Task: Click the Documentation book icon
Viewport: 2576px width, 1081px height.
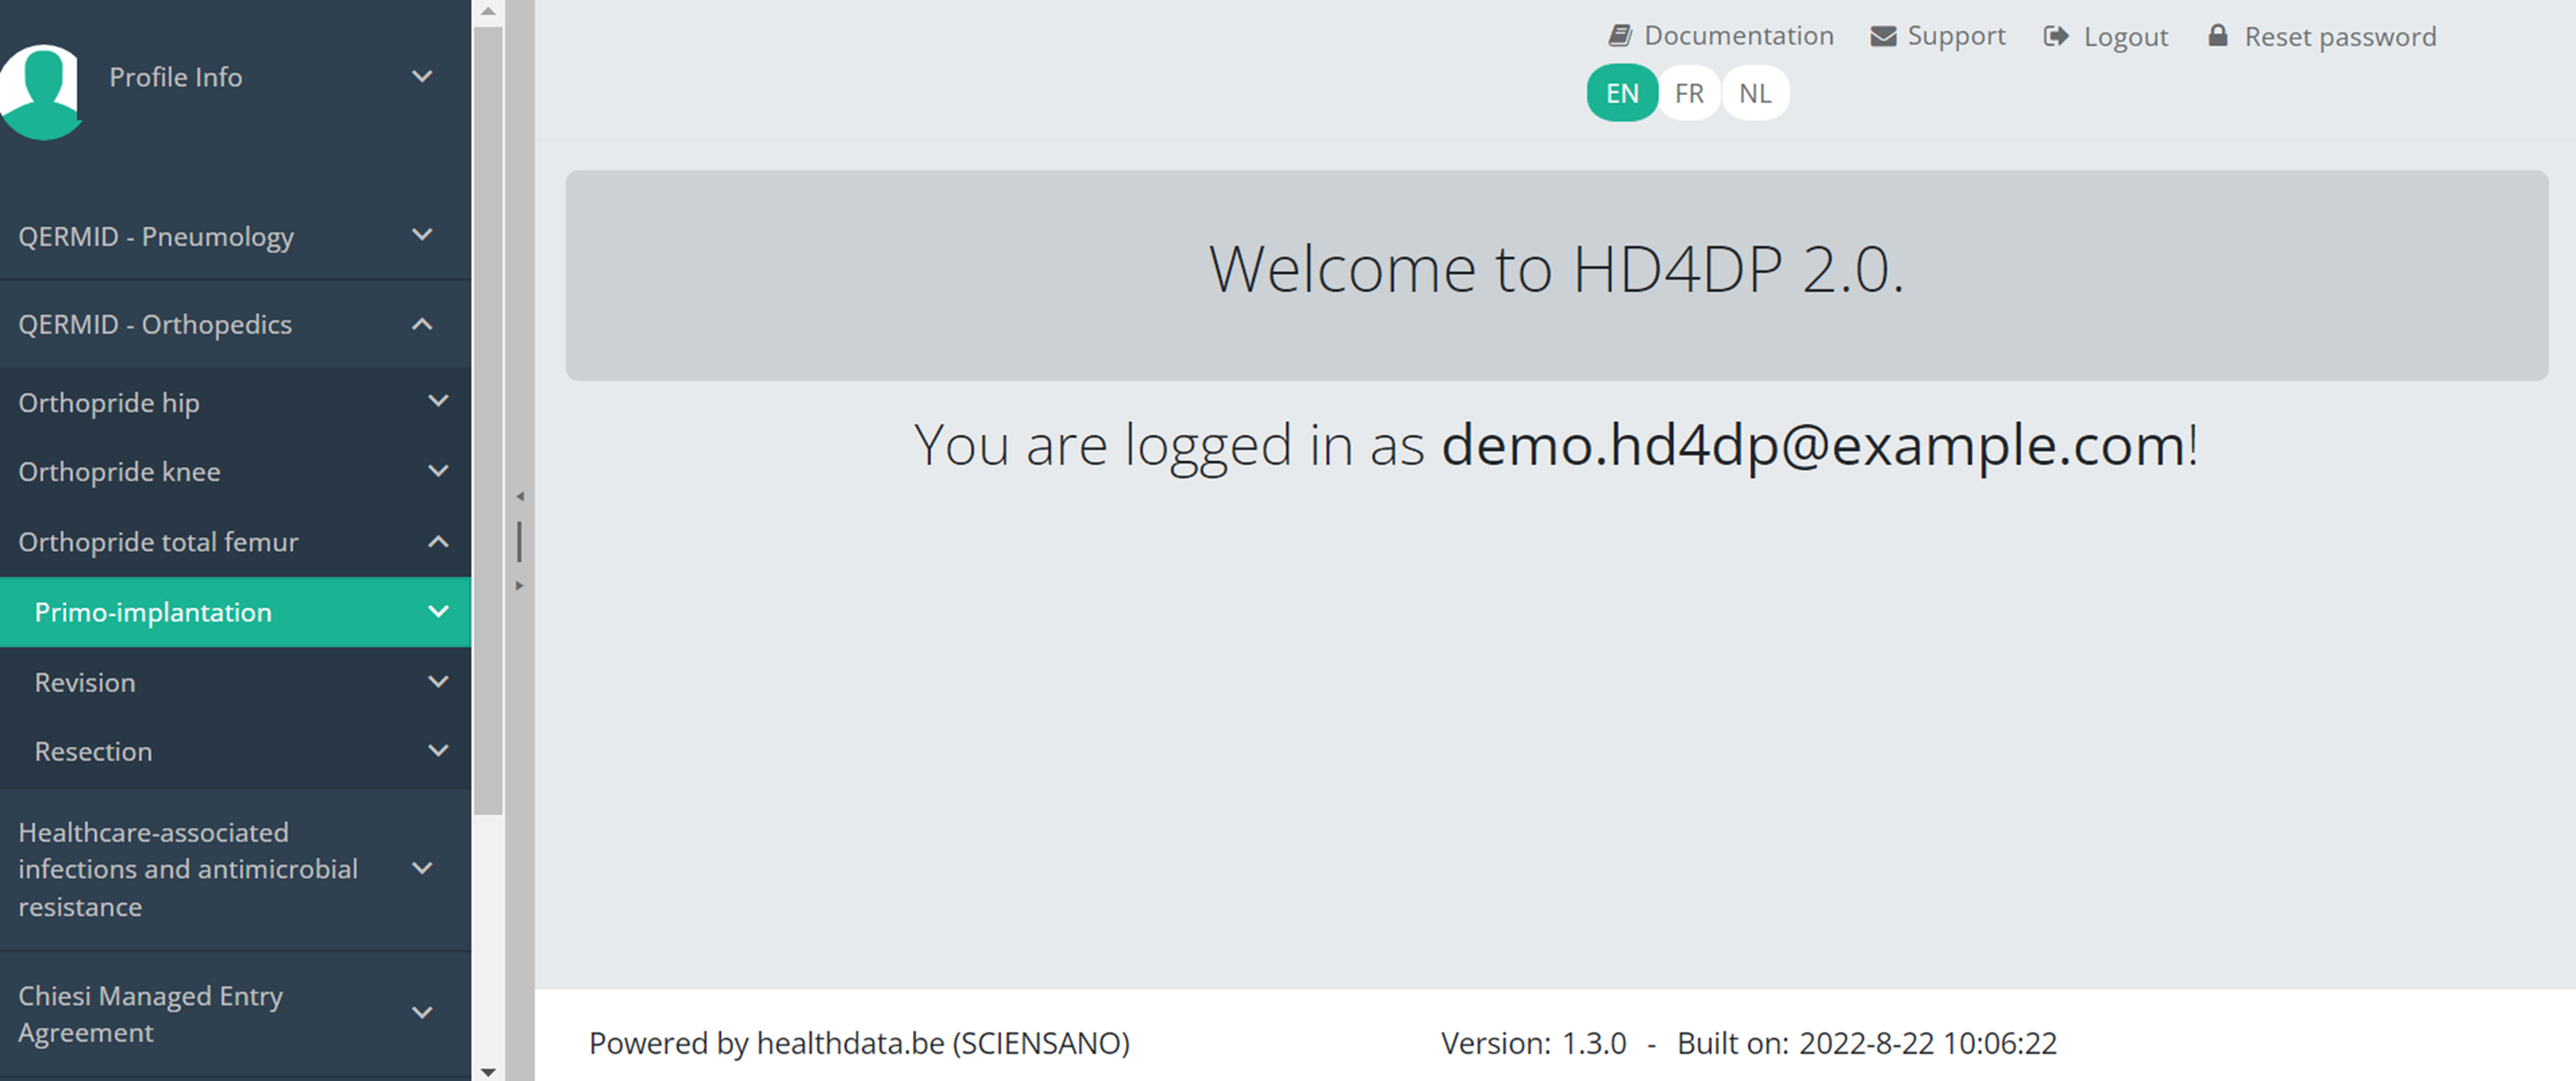Action: pyautogui.click(x=1619, y=36)
